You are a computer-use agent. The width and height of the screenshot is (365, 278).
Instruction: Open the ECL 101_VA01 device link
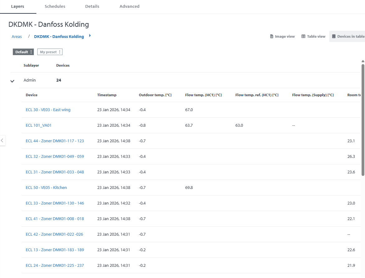point(39,125)
